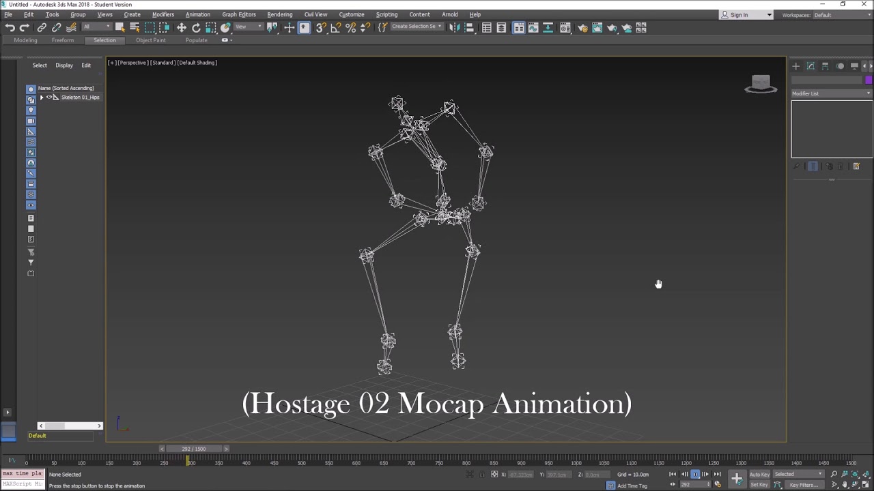Viewport: 874px width, 491px height.
Task: Click the Redo arrow icon
Action: pyautogui.click(x=25, y=27)
